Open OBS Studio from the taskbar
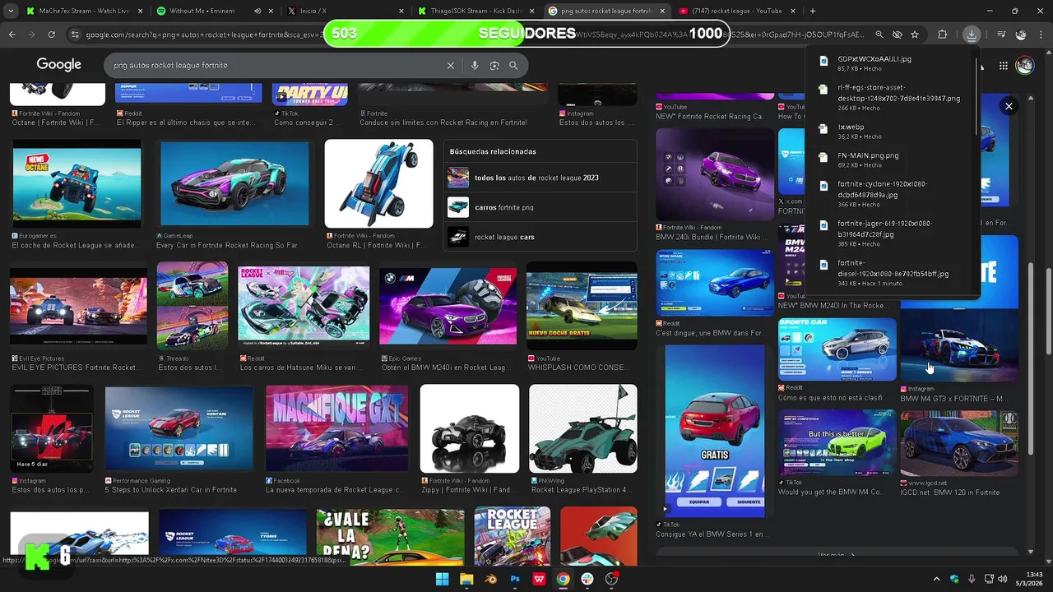1053x592 pixels. click(611, 579)
